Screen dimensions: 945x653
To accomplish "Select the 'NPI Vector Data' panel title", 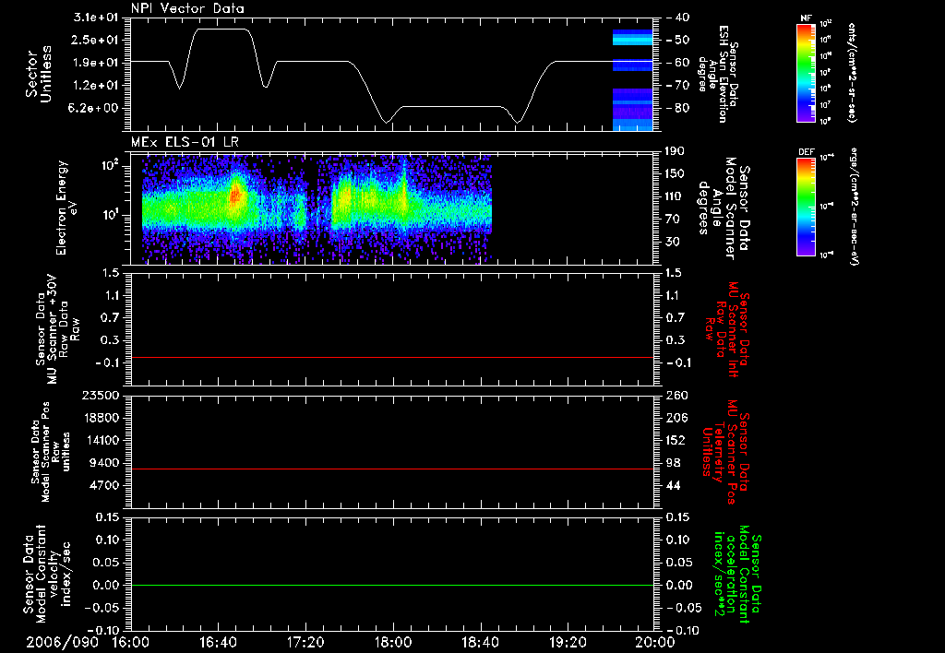I will coord(187,8).
